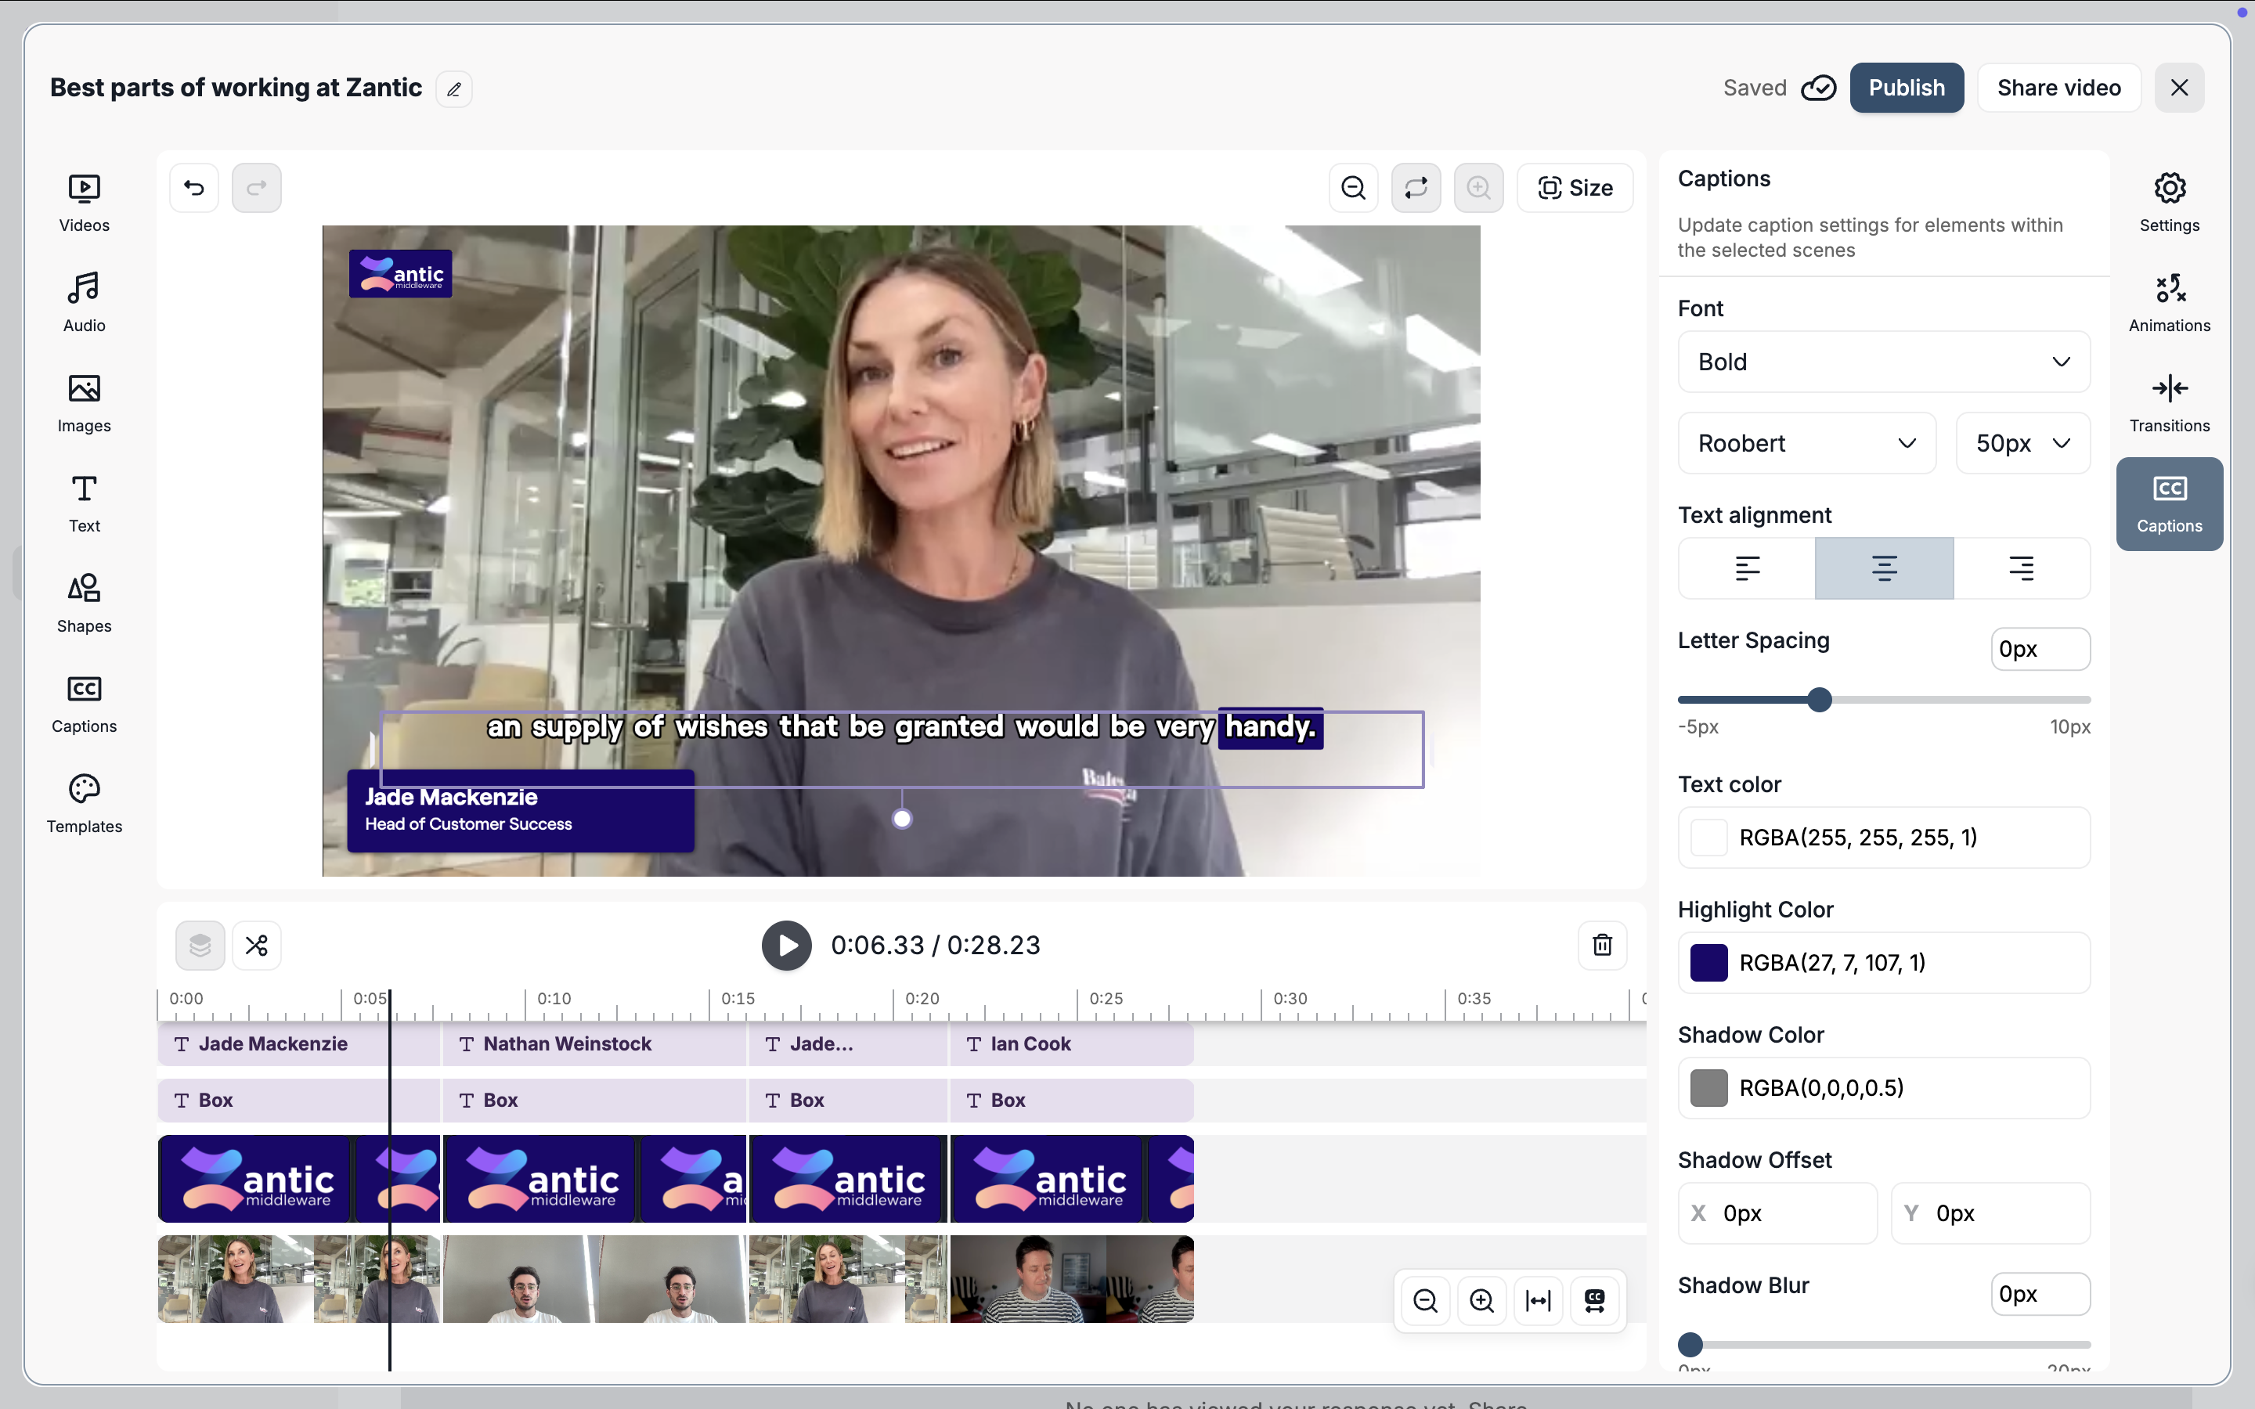Select left text alignment

(x=1747, y=568)
